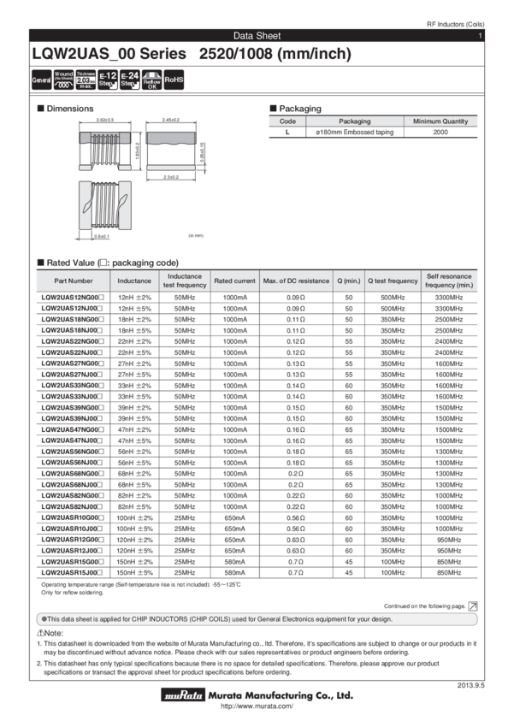Click the E-24 Step badge icon
Screen dimensions: 514x727
pyautogui.click(x=130, y=80)
